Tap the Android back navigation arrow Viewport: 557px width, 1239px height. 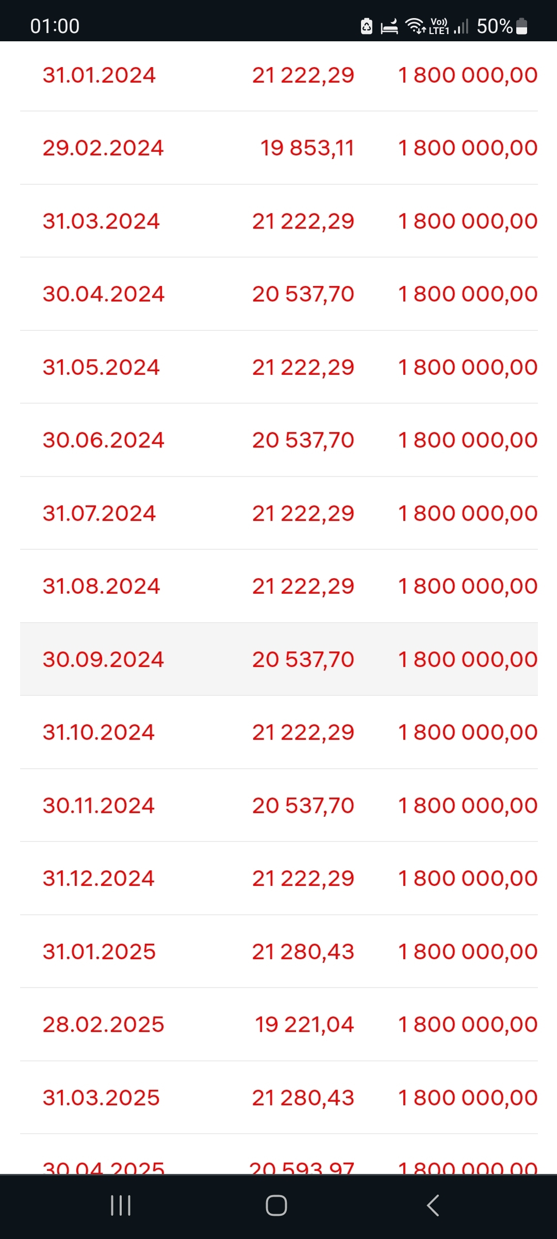coord(433,1206)
